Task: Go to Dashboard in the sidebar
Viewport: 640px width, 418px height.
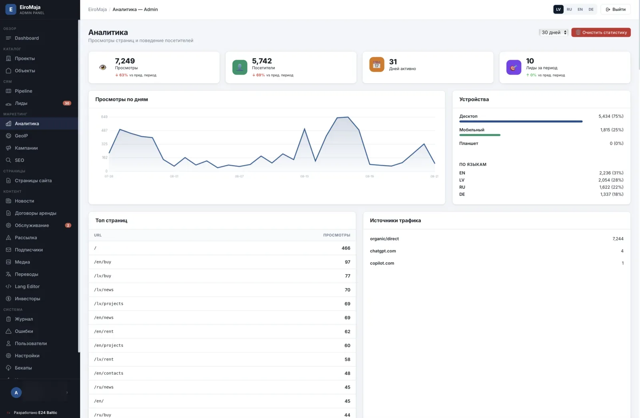Action: [x=39, y=38]
